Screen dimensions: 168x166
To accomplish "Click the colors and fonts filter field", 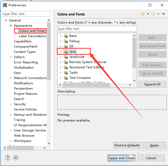I will [97, 29].
